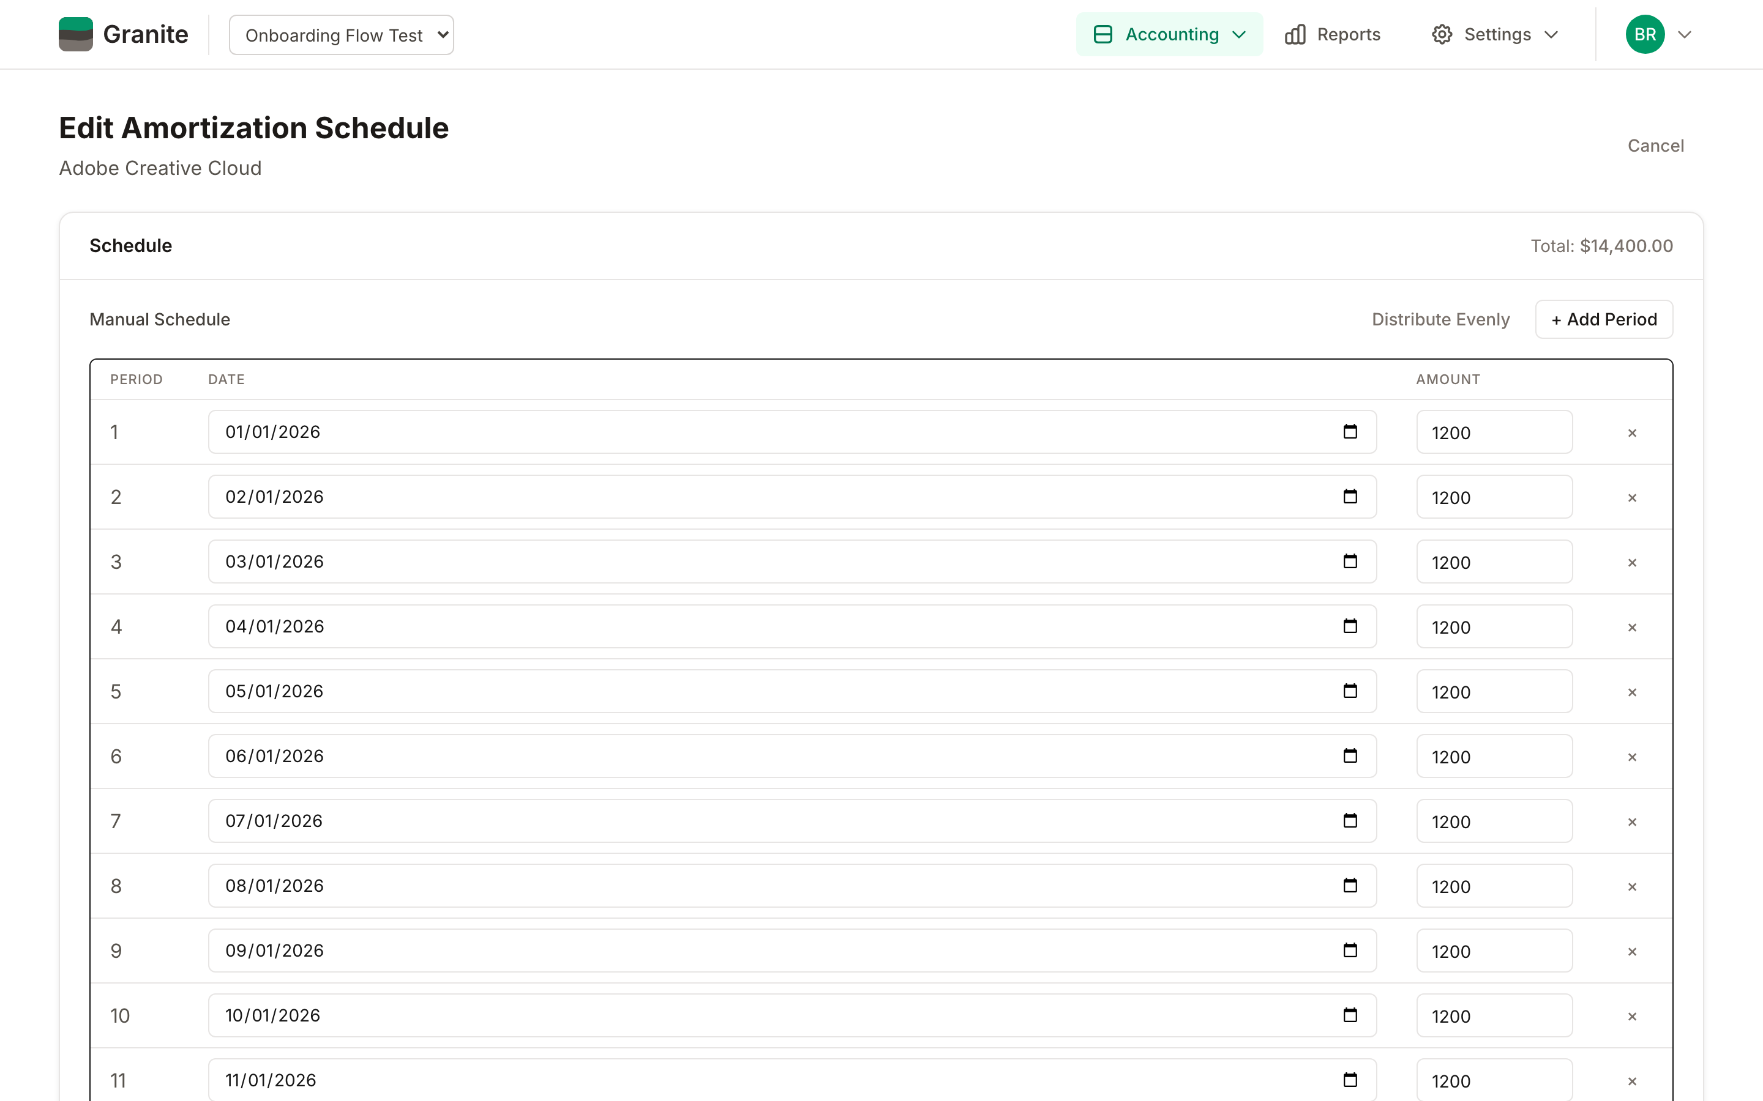1763x1101 pixels.
Task: Click the amount field for period 7
Action: [x=1494, y=821]
